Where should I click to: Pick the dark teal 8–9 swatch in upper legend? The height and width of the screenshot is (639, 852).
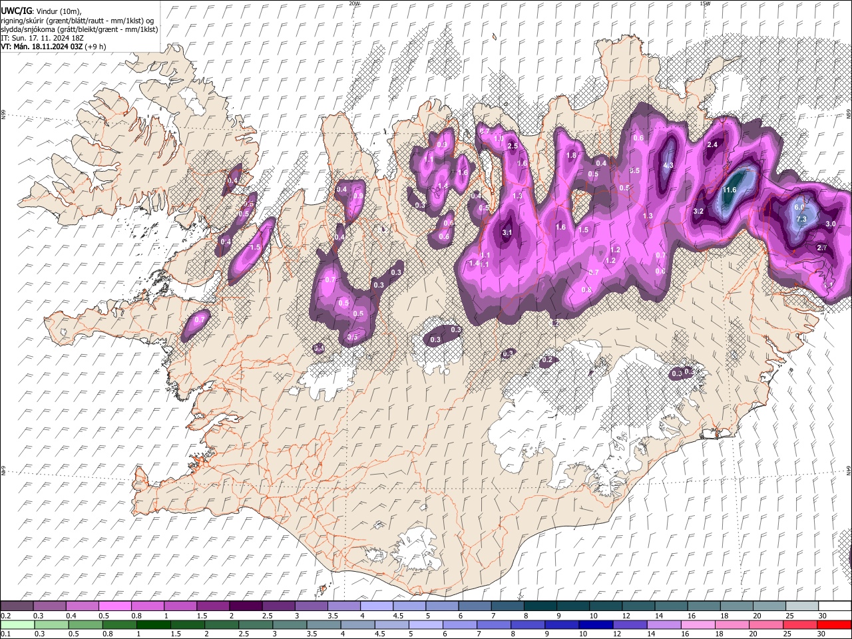tap(540, 606)
